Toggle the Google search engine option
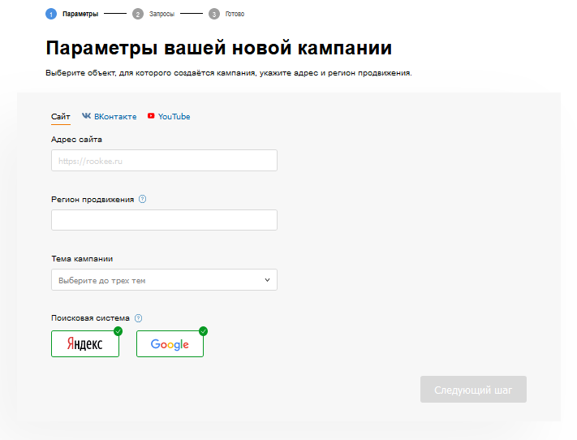This screenshot has width=577, height=440. point(170,344)
